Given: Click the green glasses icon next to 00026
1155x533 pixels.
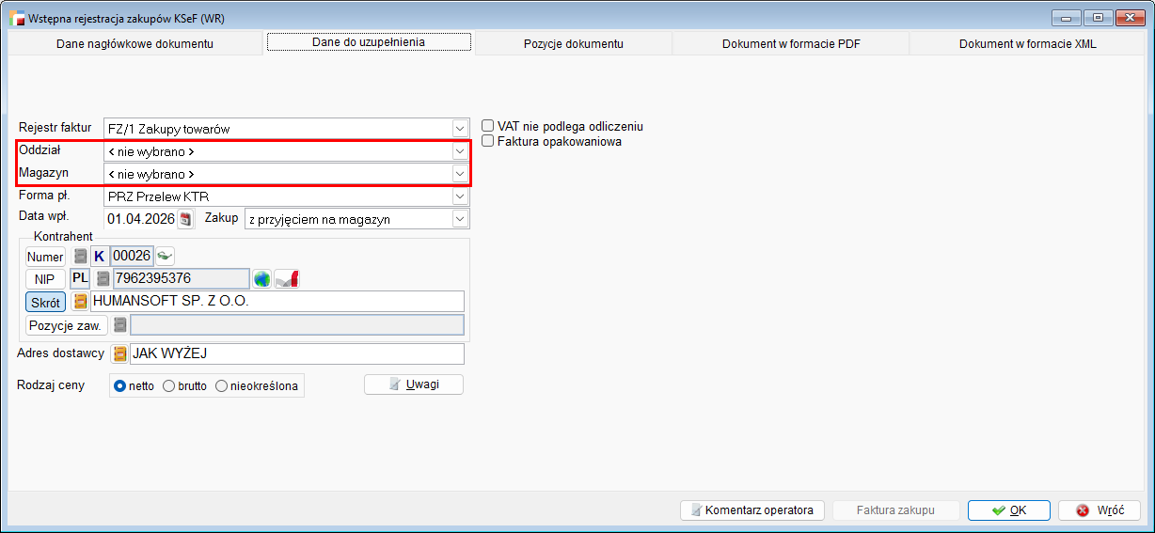Looking at the screenshot, I should [x=165, y=256].
